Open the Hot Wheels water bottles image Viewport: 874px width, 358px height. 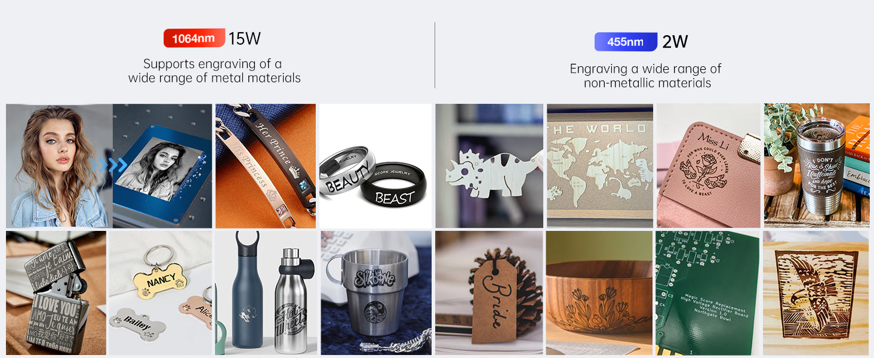pos(266,293)
